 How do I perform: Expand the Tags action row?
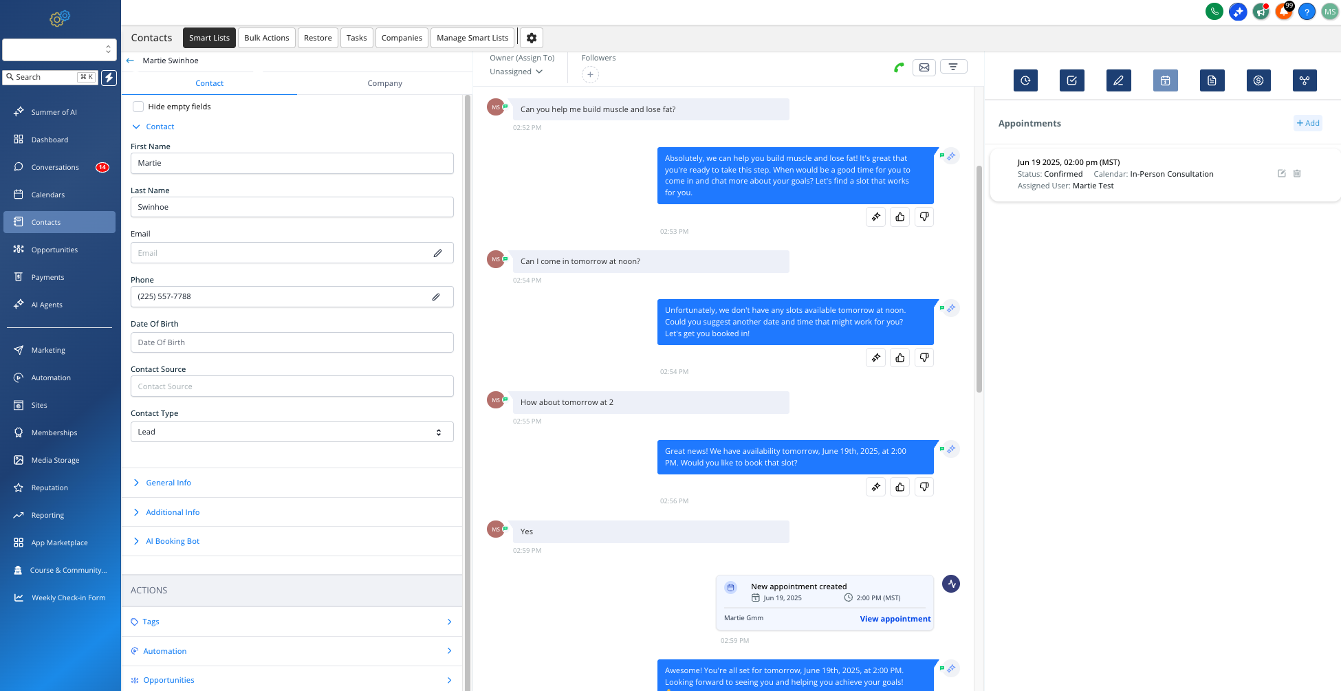point(292,622)
